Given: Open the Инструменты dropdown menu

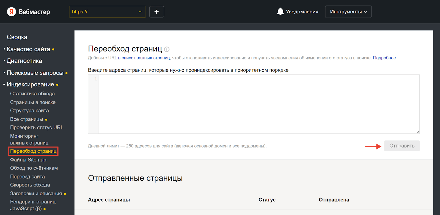Looking at the screenshot, I should (x=348, y=12).
